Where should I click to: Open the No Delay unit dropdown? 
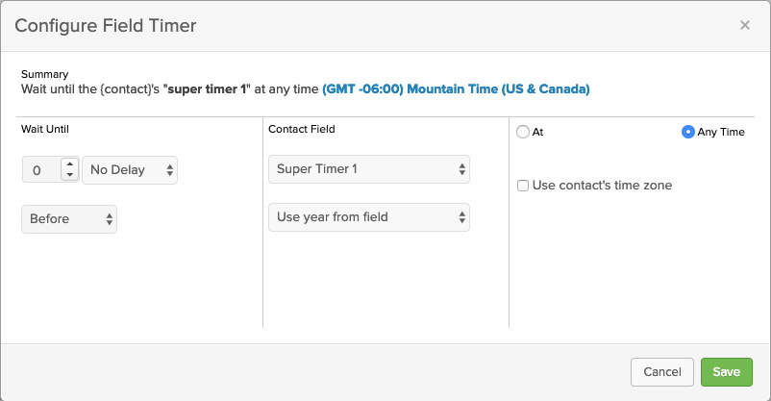pyautogui.click(x=130, y=170)
